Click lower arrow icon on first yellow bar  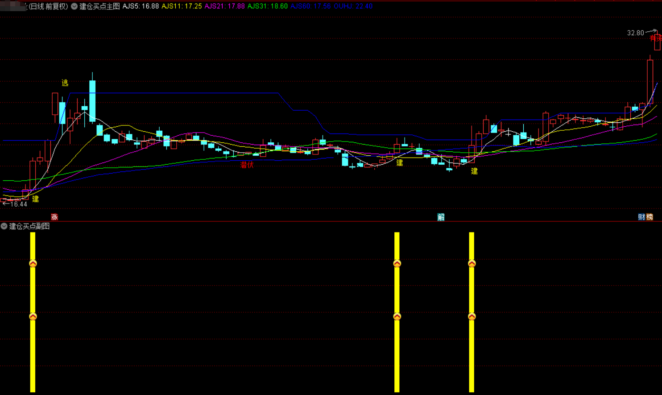[x=33, y=316]
